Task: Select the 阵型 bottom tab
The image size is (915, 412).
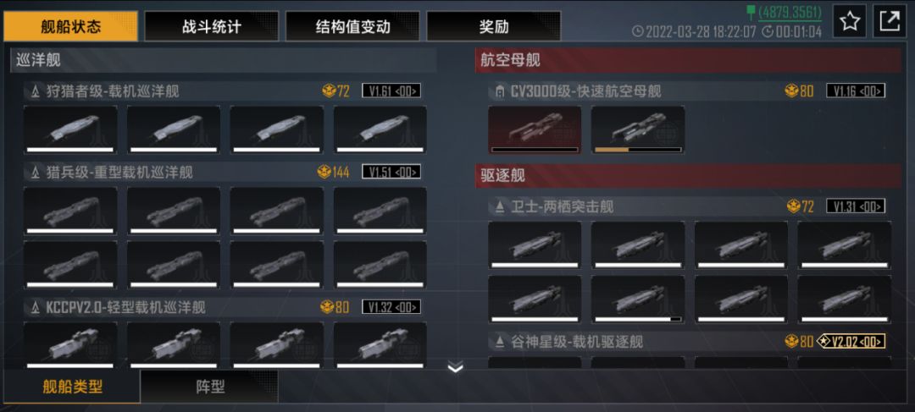Action: tap(209, 387)
